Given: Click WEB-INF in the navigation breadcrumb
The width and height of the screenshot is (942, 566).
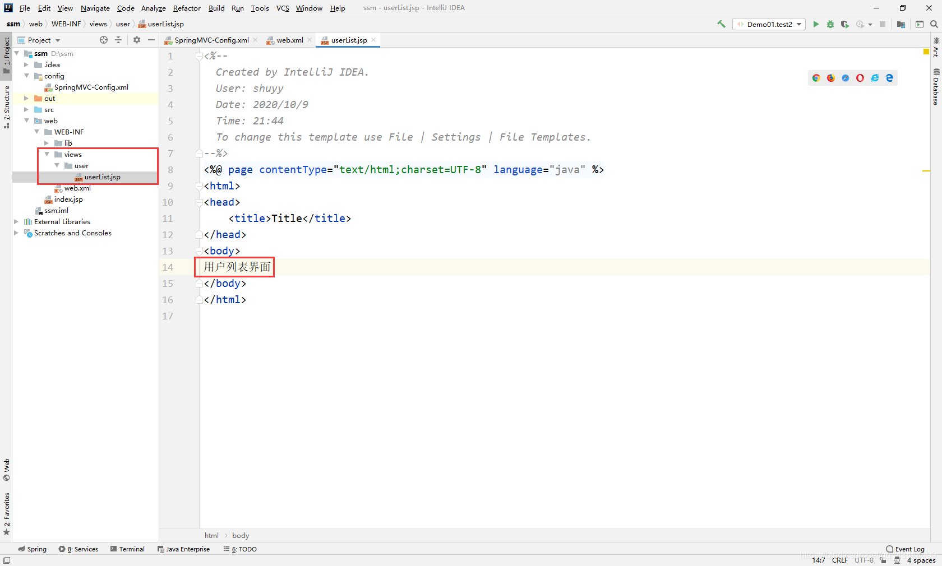Looking at the screenshot, I should pos(66,24).
